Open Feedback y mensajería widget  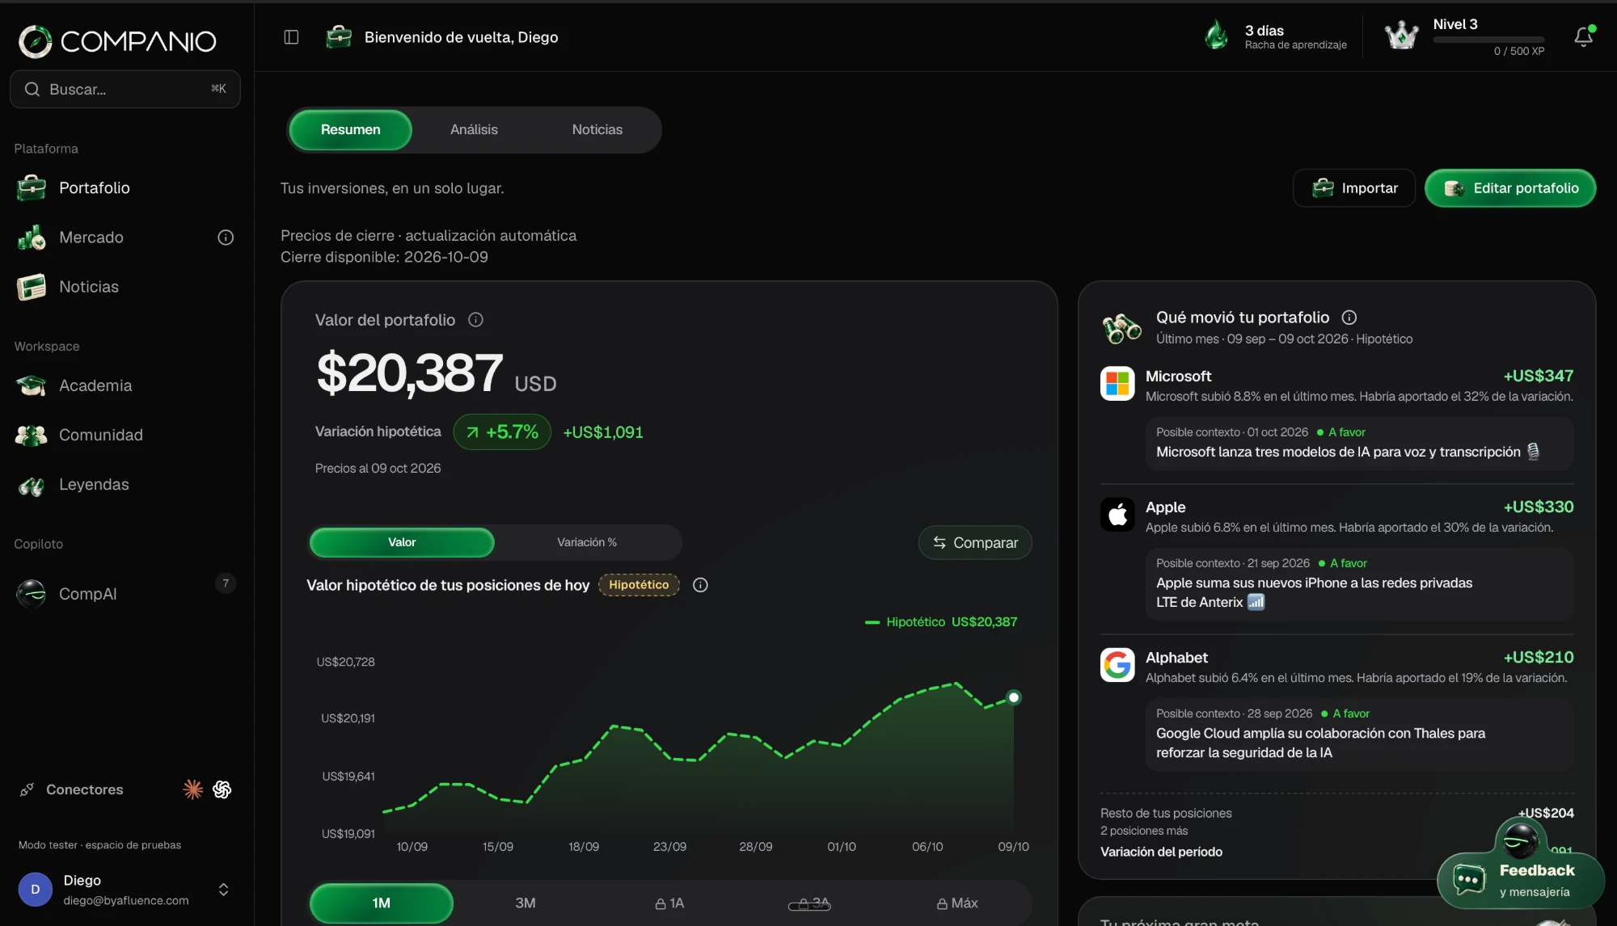point(1521,880)
